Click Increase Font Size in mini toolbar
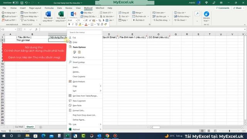This screenshot has height=139, width=247. [86, 20]
